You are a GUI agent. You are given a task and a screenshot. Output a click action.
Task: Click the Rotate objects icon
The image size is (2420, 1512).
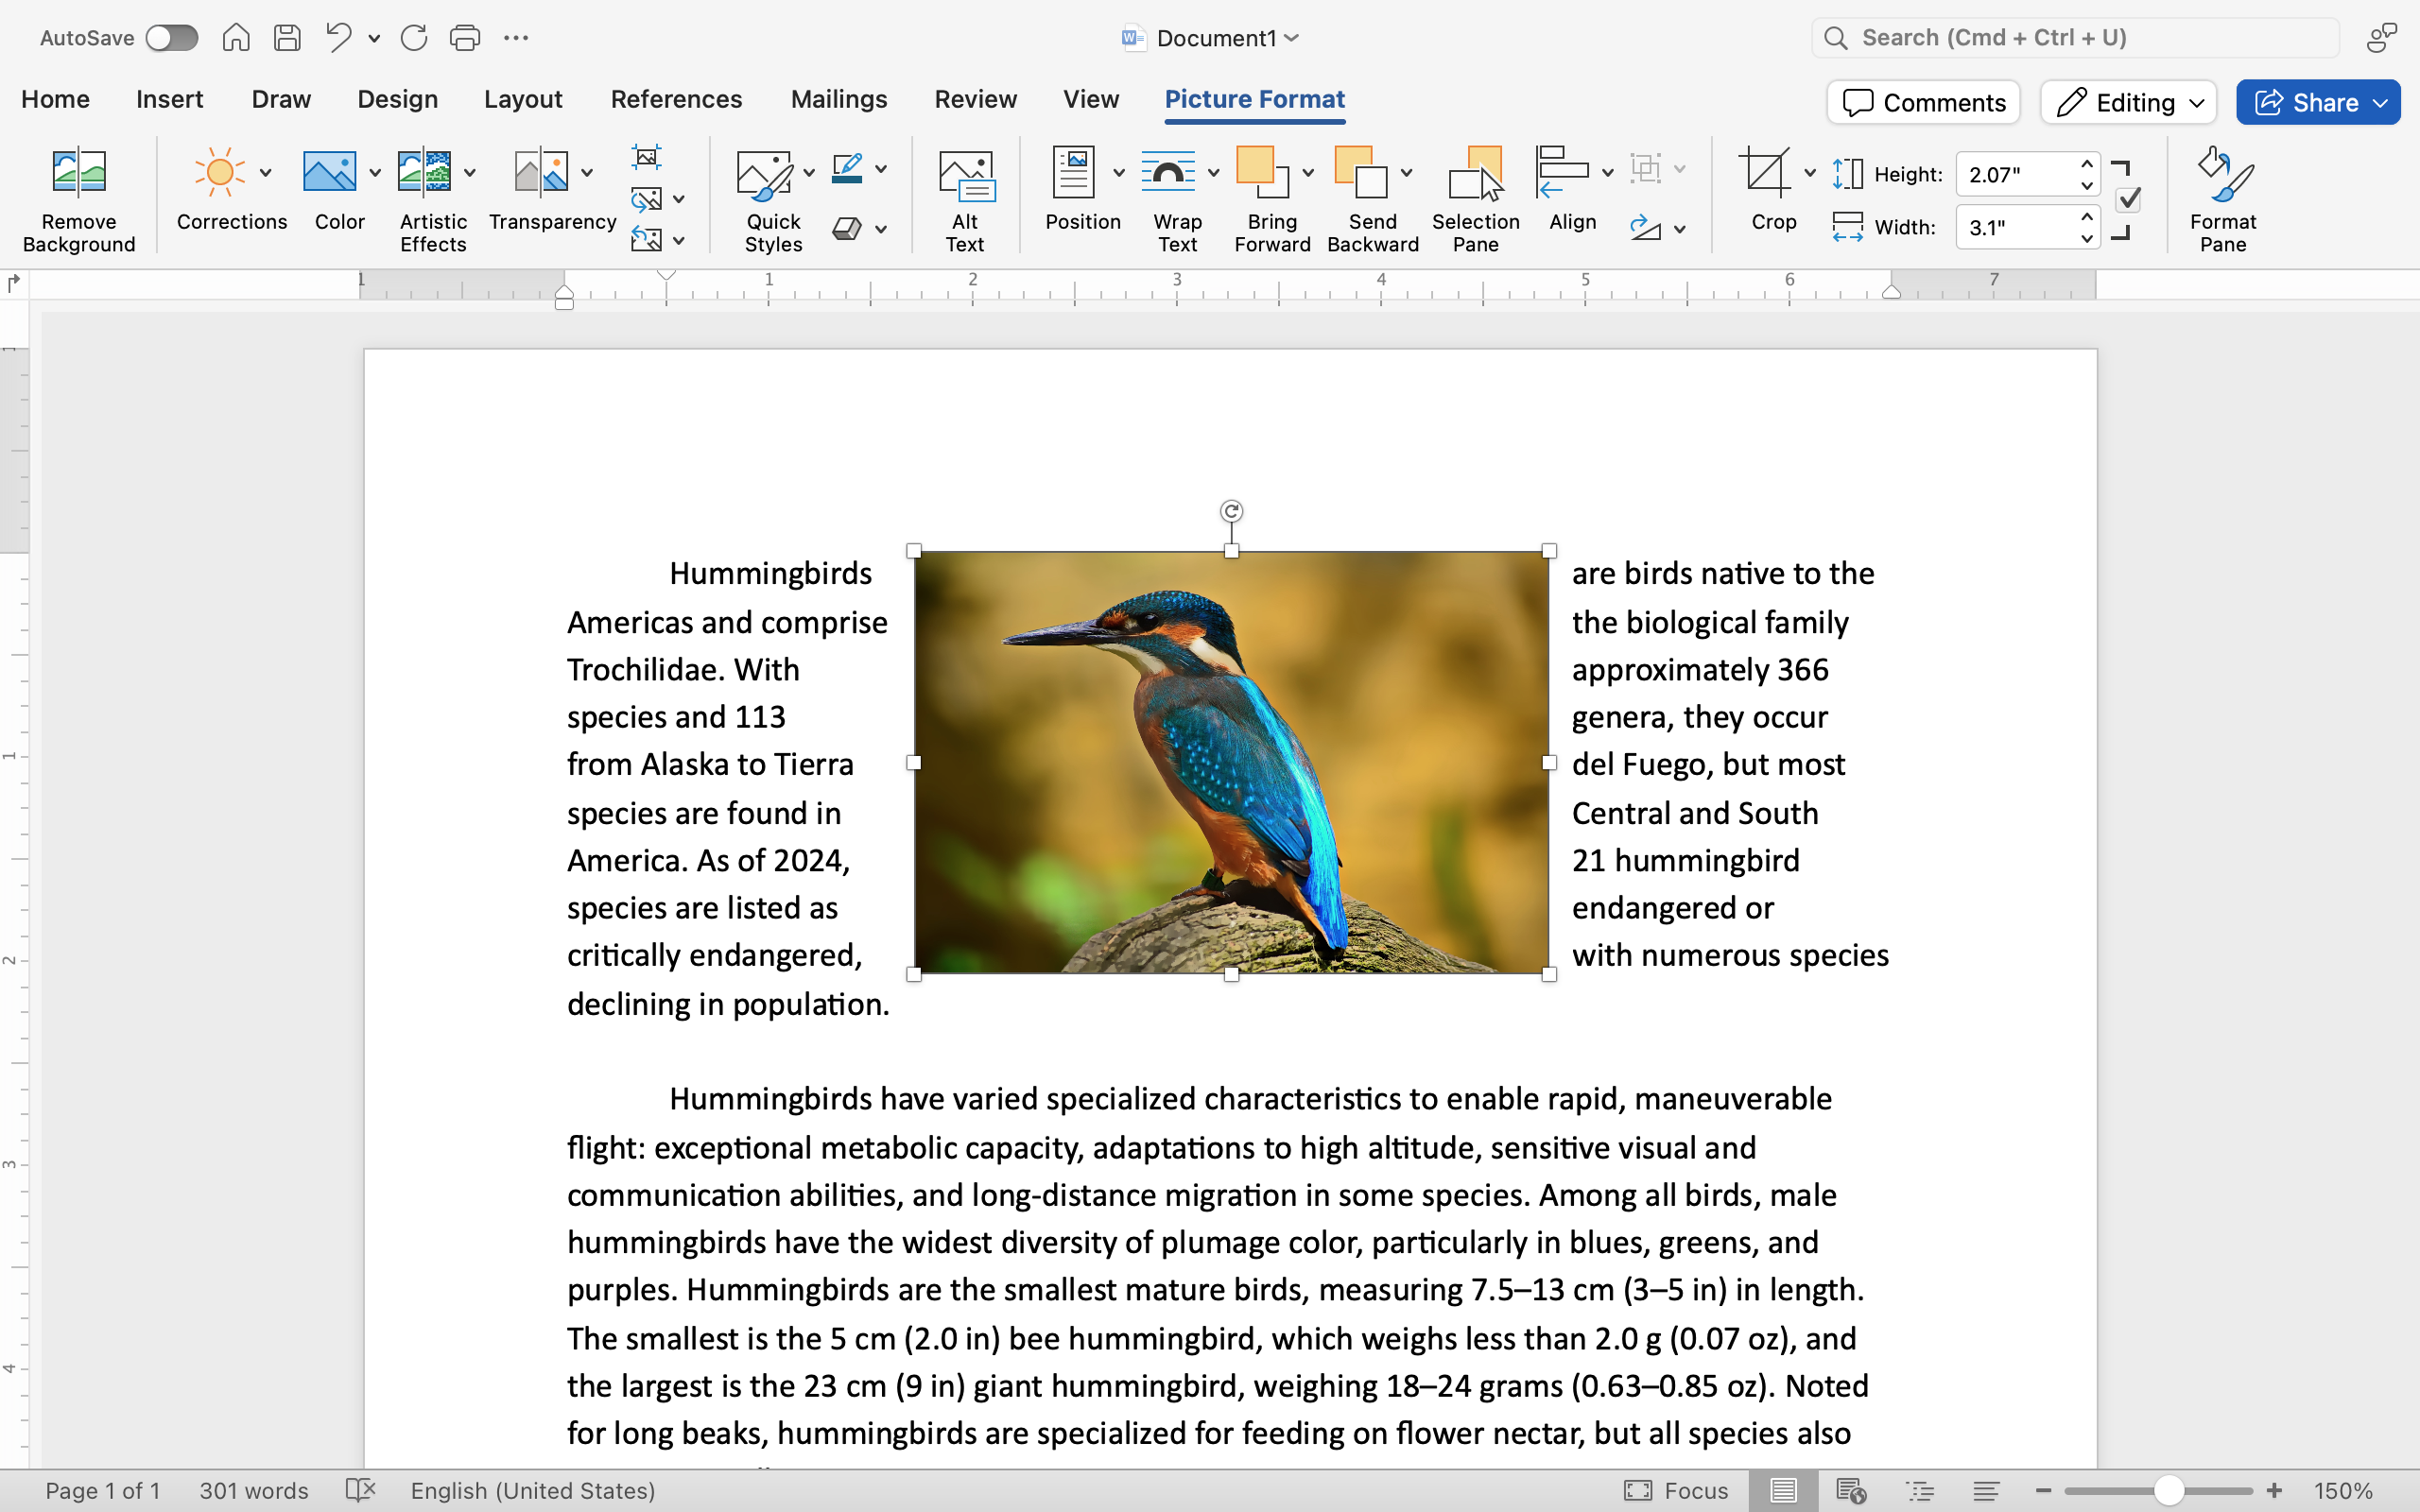coord(1645,229)
